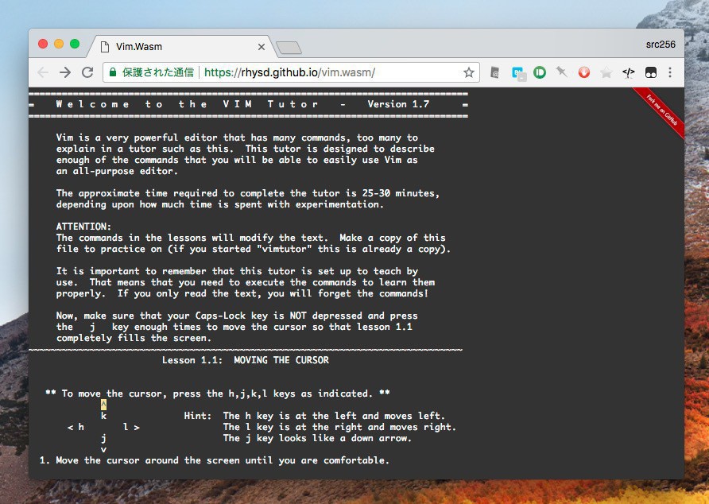
Task: Click the gray star extension icon
Action: pos(606,72)
